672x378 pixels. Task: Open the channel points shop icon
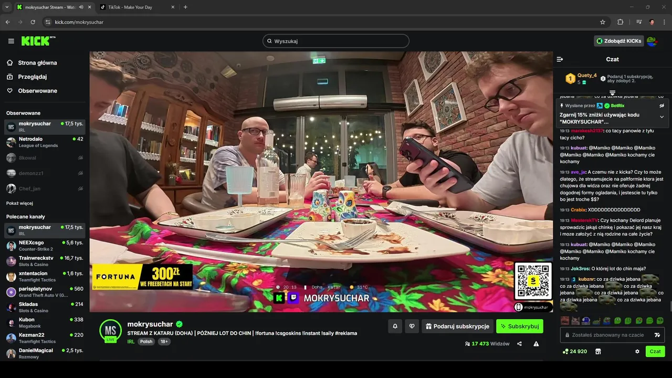click(597, 351)
